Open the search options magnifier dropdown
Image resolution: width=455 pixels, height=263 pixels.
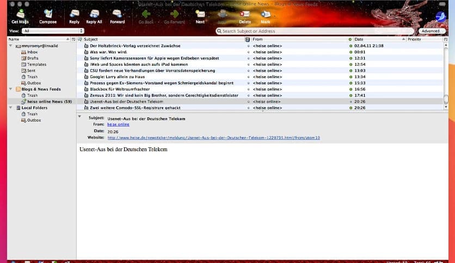[x=219, y=31]
